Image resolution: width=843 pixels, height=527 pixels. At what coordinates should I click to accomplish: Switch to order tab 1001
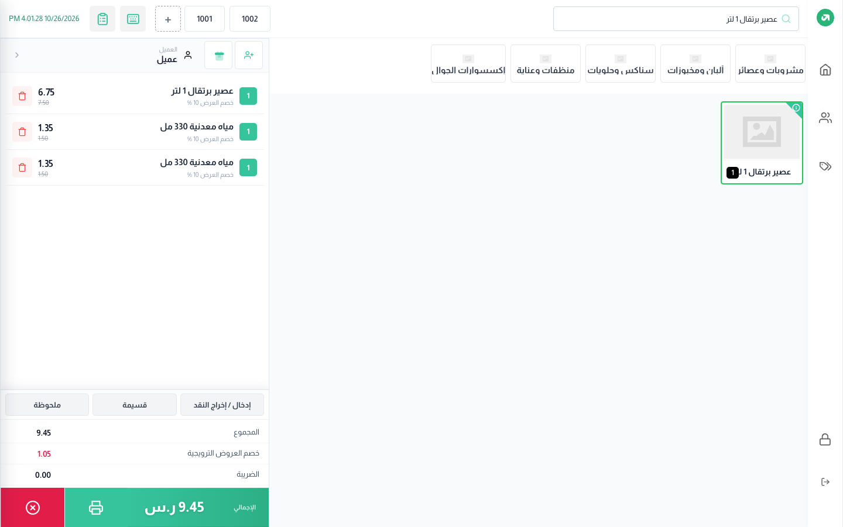204,19
